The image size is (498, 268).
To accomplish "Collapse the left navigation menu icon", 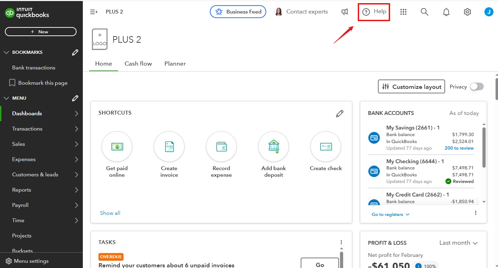I will click(94, 12).
